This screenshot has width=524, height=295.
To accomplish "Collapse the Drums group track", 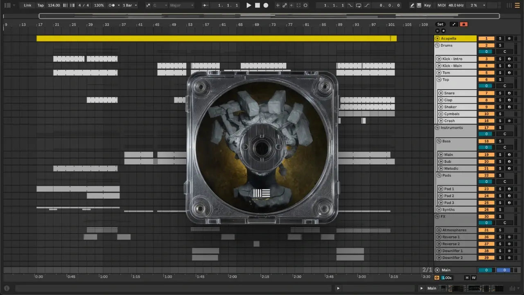I will (x=437, y=45).
